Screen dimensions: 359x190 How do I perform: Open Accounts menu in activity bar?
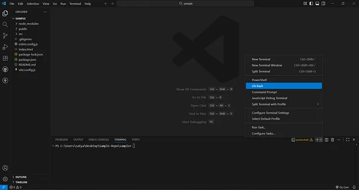(x=5, y=168)
